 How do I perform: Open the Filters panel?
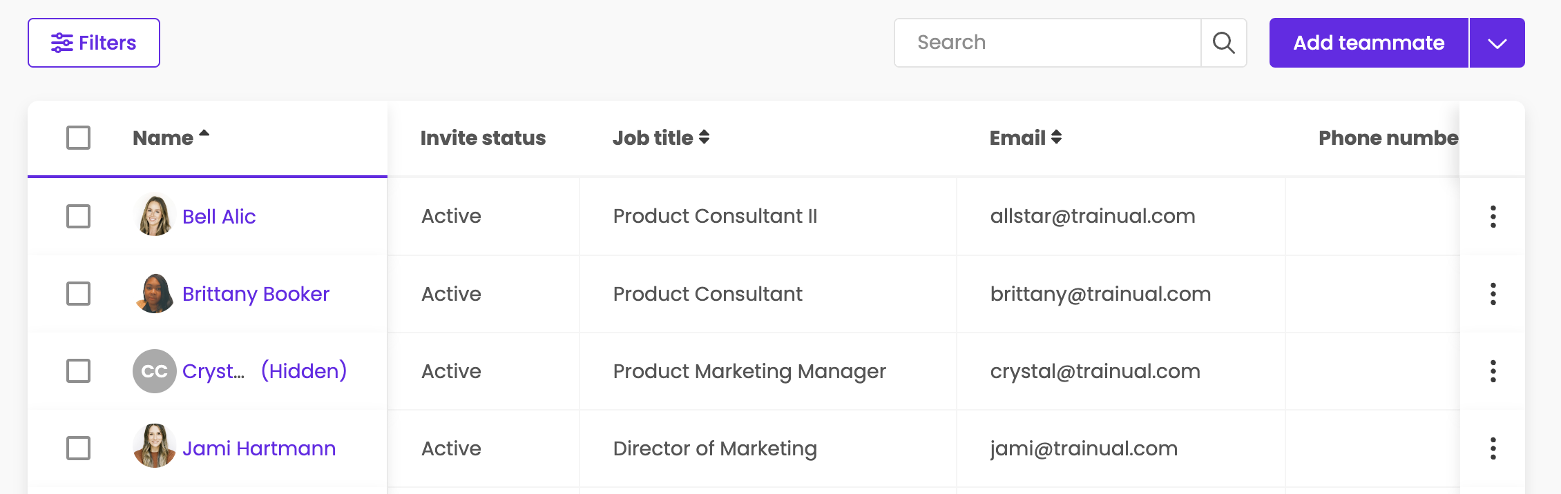coord(94,43)
